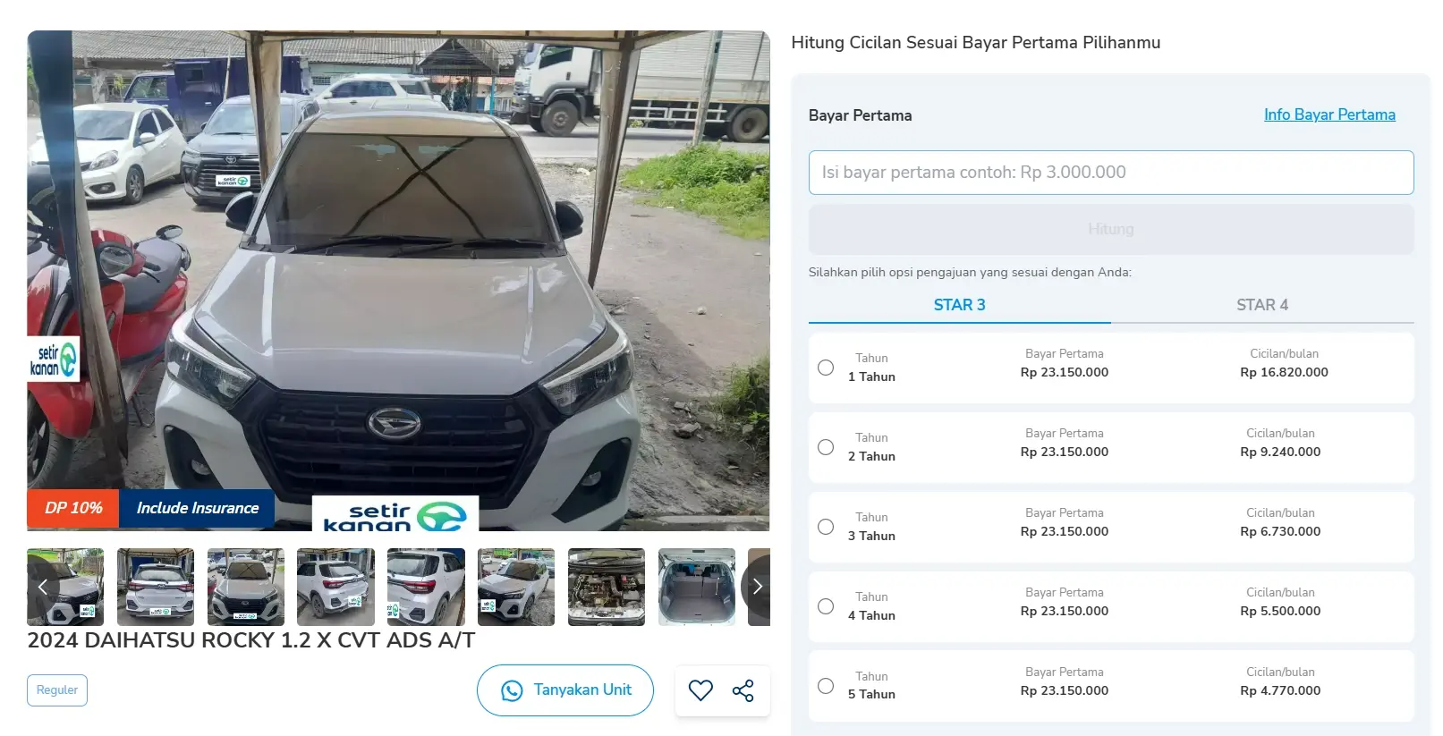
Task: Select the 2 Tahun installment option
Action: [x=826, y=447]
